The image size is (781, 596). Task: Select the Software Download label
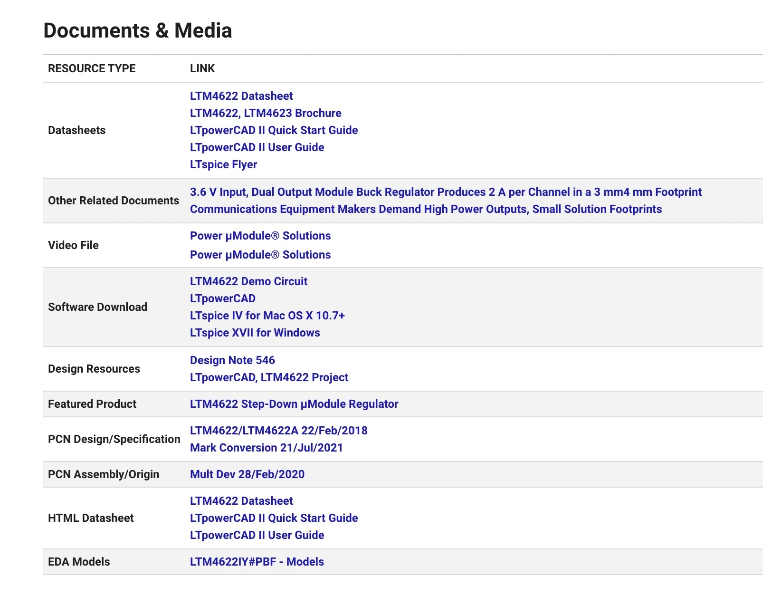(97, 307)
